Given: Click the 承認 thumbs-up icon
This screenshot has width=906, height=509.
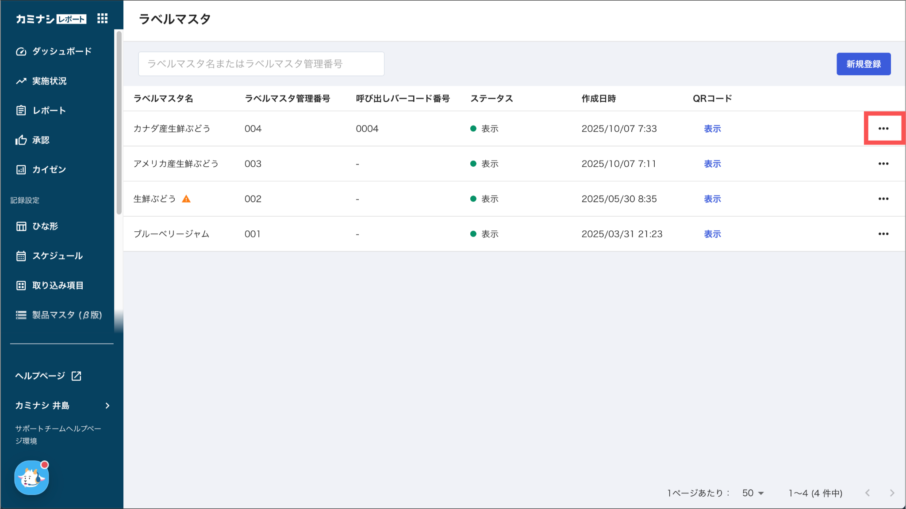Looking at the screenshot, I should coord(21,140).
